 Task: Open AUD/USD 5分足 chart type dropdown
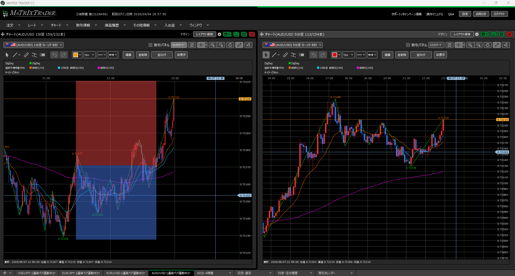click(x=293, y=45)
